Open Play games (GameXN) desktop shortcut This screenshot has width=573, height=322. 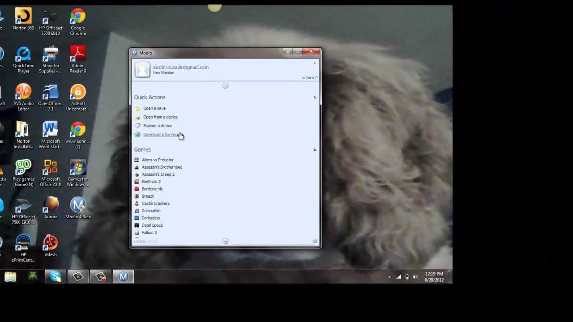(23, 173)
